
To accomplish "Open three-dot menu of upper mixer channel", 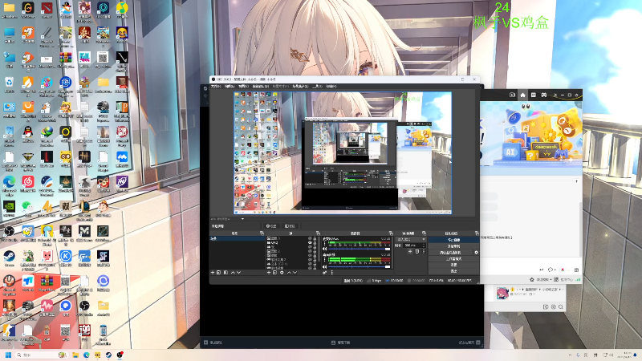I will coord(324,243).
